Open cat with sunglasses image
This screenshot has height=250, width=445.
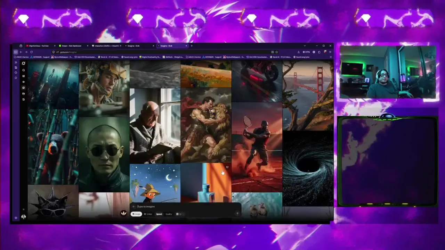[53, 202]
